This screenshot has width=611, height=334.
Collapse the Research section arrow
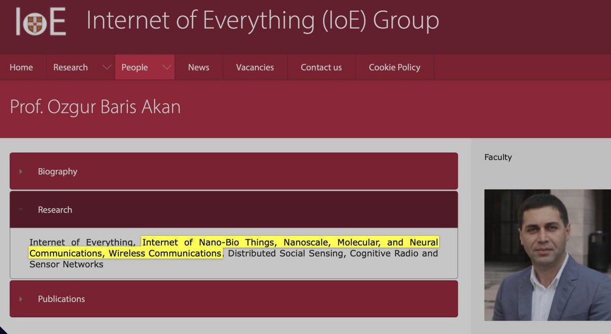pos(20,209)
